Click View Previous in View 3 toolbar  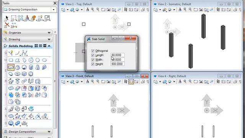(131, 82)
